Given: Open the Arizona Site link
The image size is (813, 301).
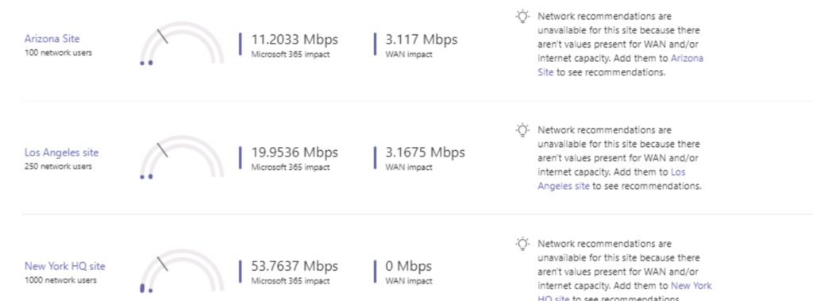Looking at the screenshot, I should click(52, 38).
